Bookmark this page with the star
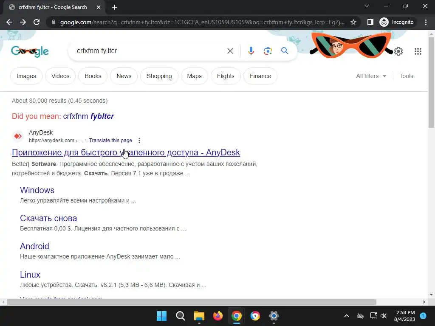435x326 pixels. (x=353, y=22)
